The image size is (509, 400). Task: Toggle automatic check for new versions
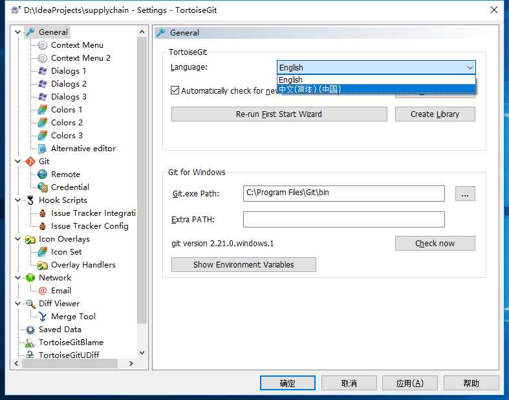(175, 90)
